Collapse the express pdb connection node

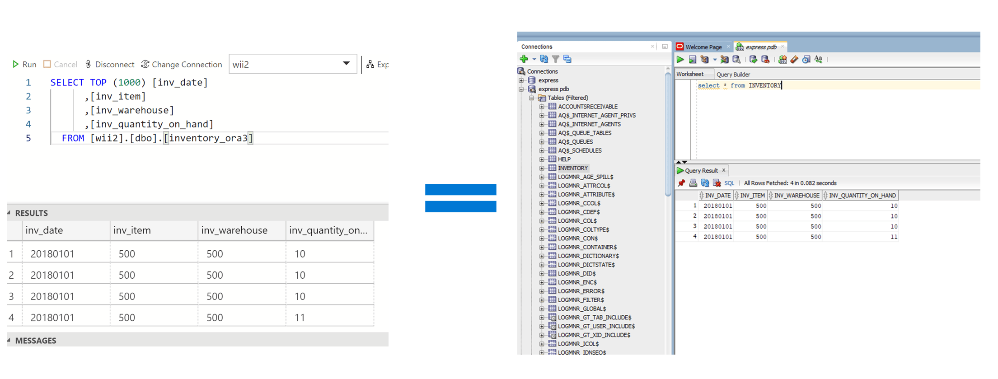tap(521, 89)
